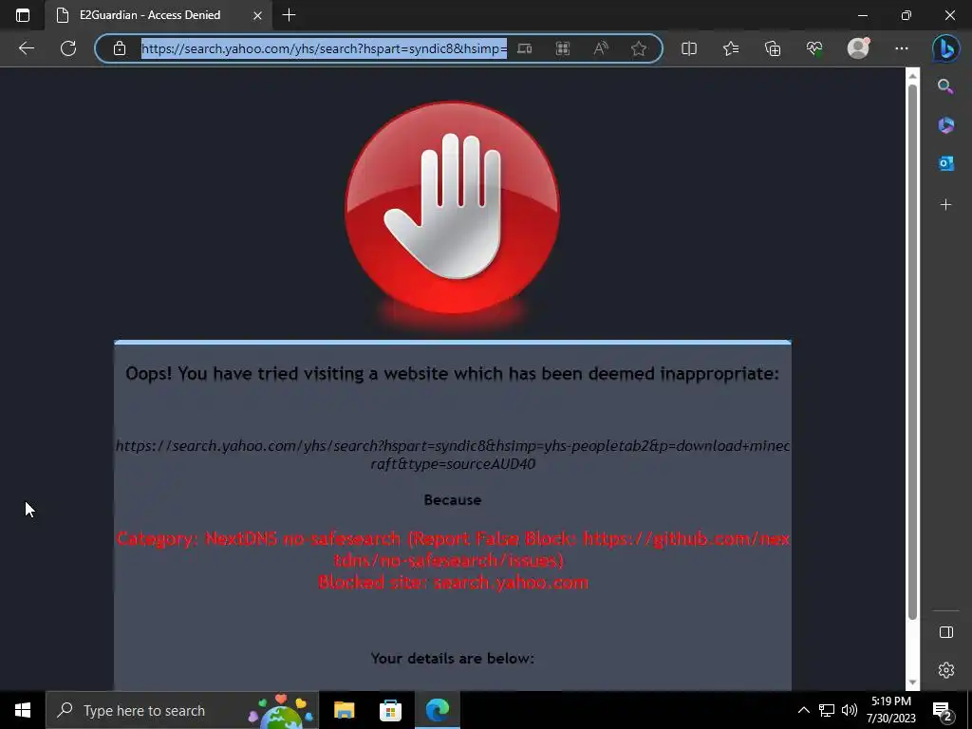
Task: Click the vertical scrollbar thumb
Action: click(912, 351)
